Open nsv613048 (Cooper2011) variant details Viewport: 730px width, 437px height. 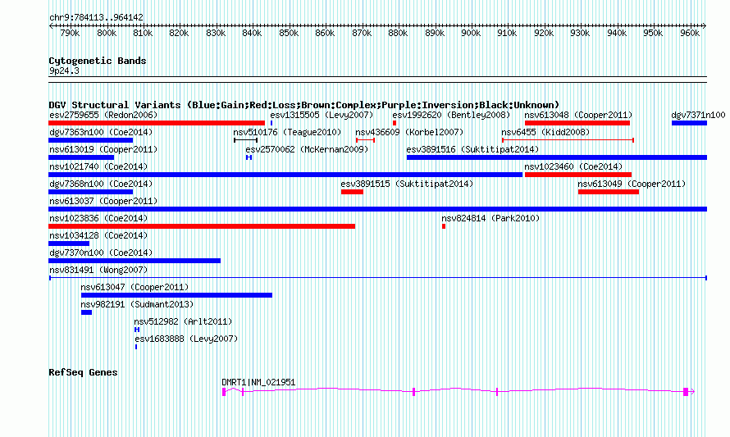[x=578, y=115]
